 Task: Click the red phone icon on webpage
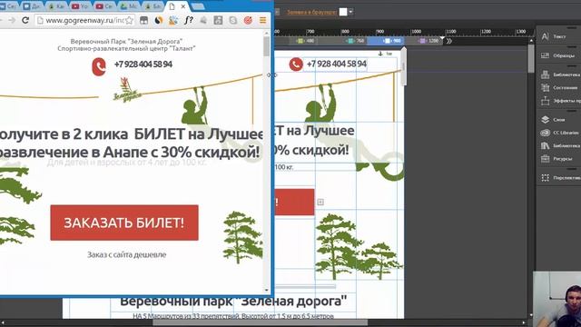[99, 67]
